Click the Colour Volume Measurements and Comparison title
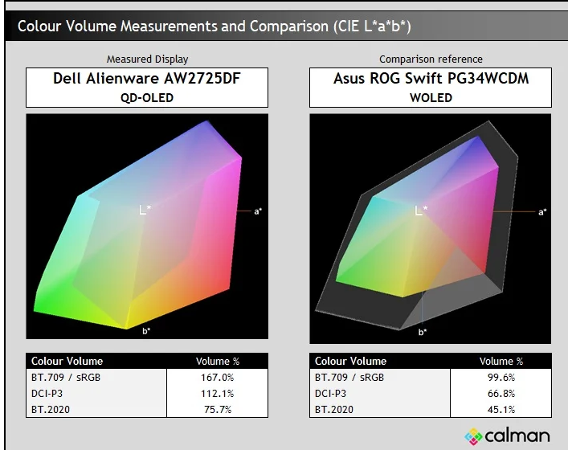This screenshot has height=450, width=568. [x=214, y=27]
